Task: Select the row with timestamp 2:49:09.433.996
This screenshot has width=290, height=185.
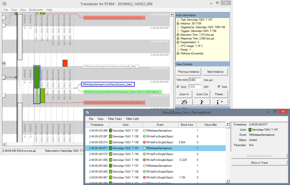Action: click(x=155, y=131)
